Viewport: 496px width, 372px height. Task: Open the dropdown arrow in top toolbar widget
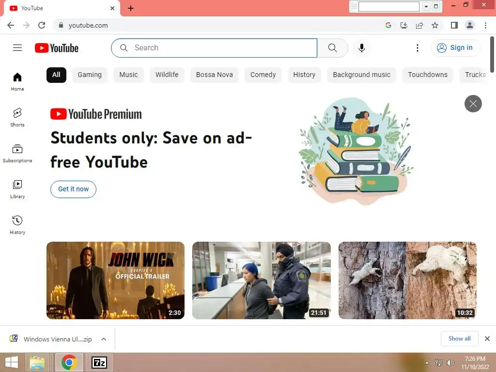(x=426, y=6)
